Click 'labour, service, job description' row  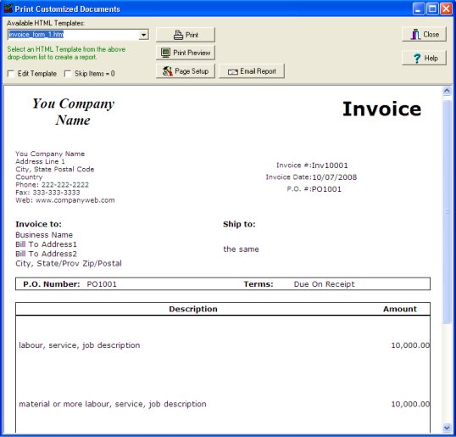pos(80,345)
